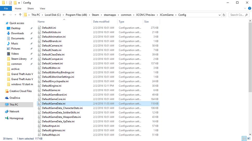Open the address bar history dropdown
Image resolution: width=252 pixels, height=141 pixels.
[220, 15]
